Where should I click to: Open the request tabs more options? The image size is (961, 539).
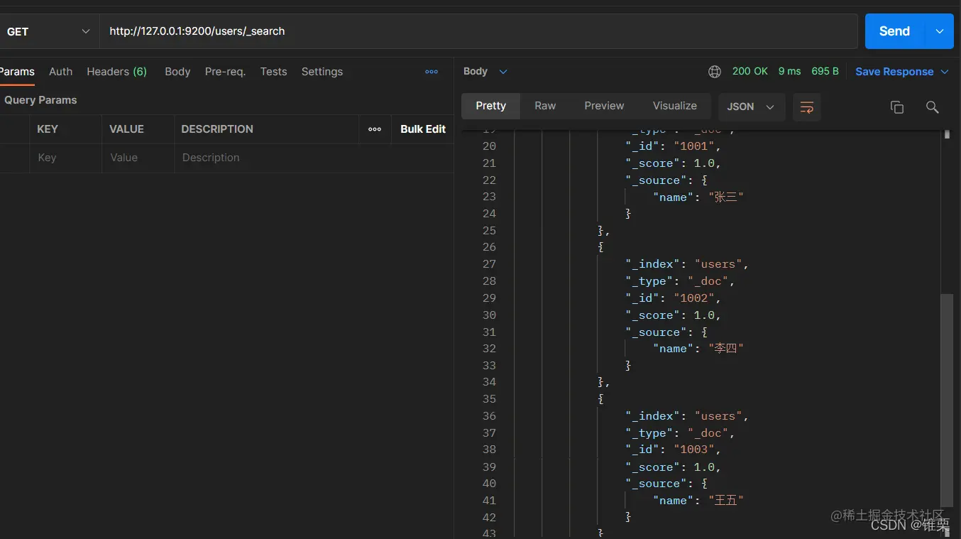pyautogui.click(x=432, y=72)
